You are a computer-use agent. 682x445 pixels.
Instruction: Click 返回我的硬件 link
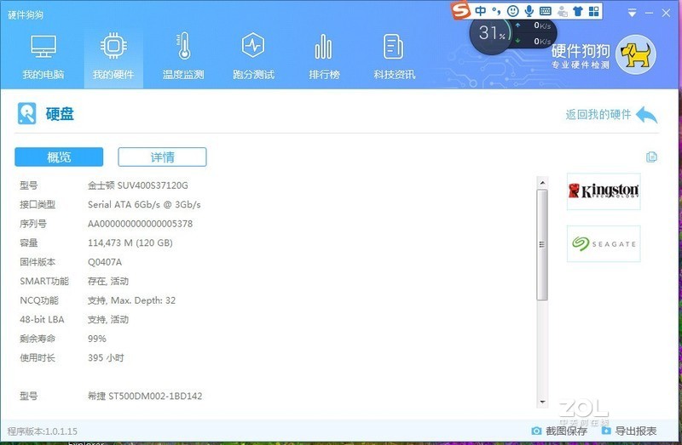[x=598, y=115]
